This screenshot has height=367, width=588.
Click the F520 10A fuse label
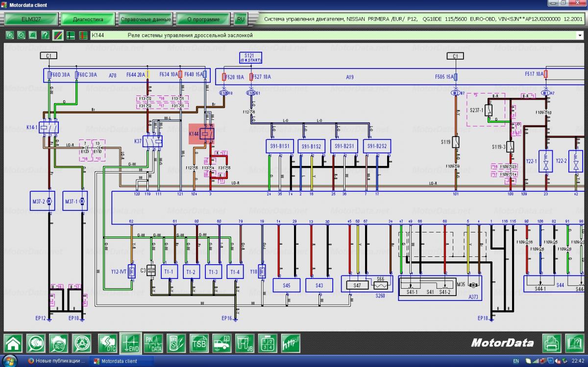click(x=235, y=77)
